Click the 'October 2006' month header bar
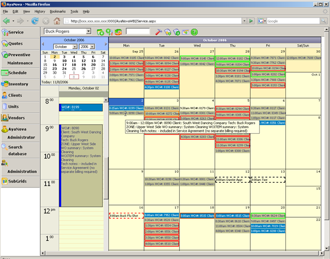 tap(215, 40)
